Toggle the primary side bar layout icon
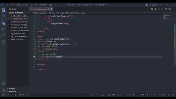176x99 pixels. [x=147, y=5]
